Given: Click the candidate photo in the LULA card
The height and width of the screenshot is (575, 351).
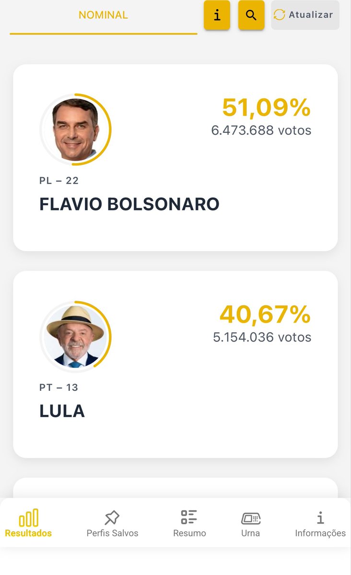Looking at the screenshot, I should click(x=76, y=336).
